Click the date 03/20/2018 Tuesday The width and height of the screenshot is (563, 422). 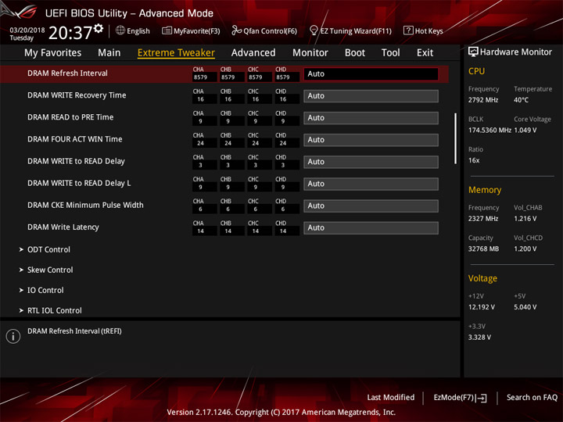point(27,34)
